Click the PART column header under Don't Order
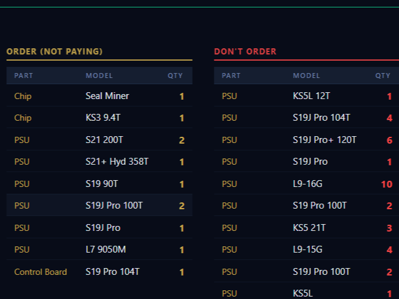Image resolution: width=399 pixels, height=299 pixels. click(x=231, y=76)
